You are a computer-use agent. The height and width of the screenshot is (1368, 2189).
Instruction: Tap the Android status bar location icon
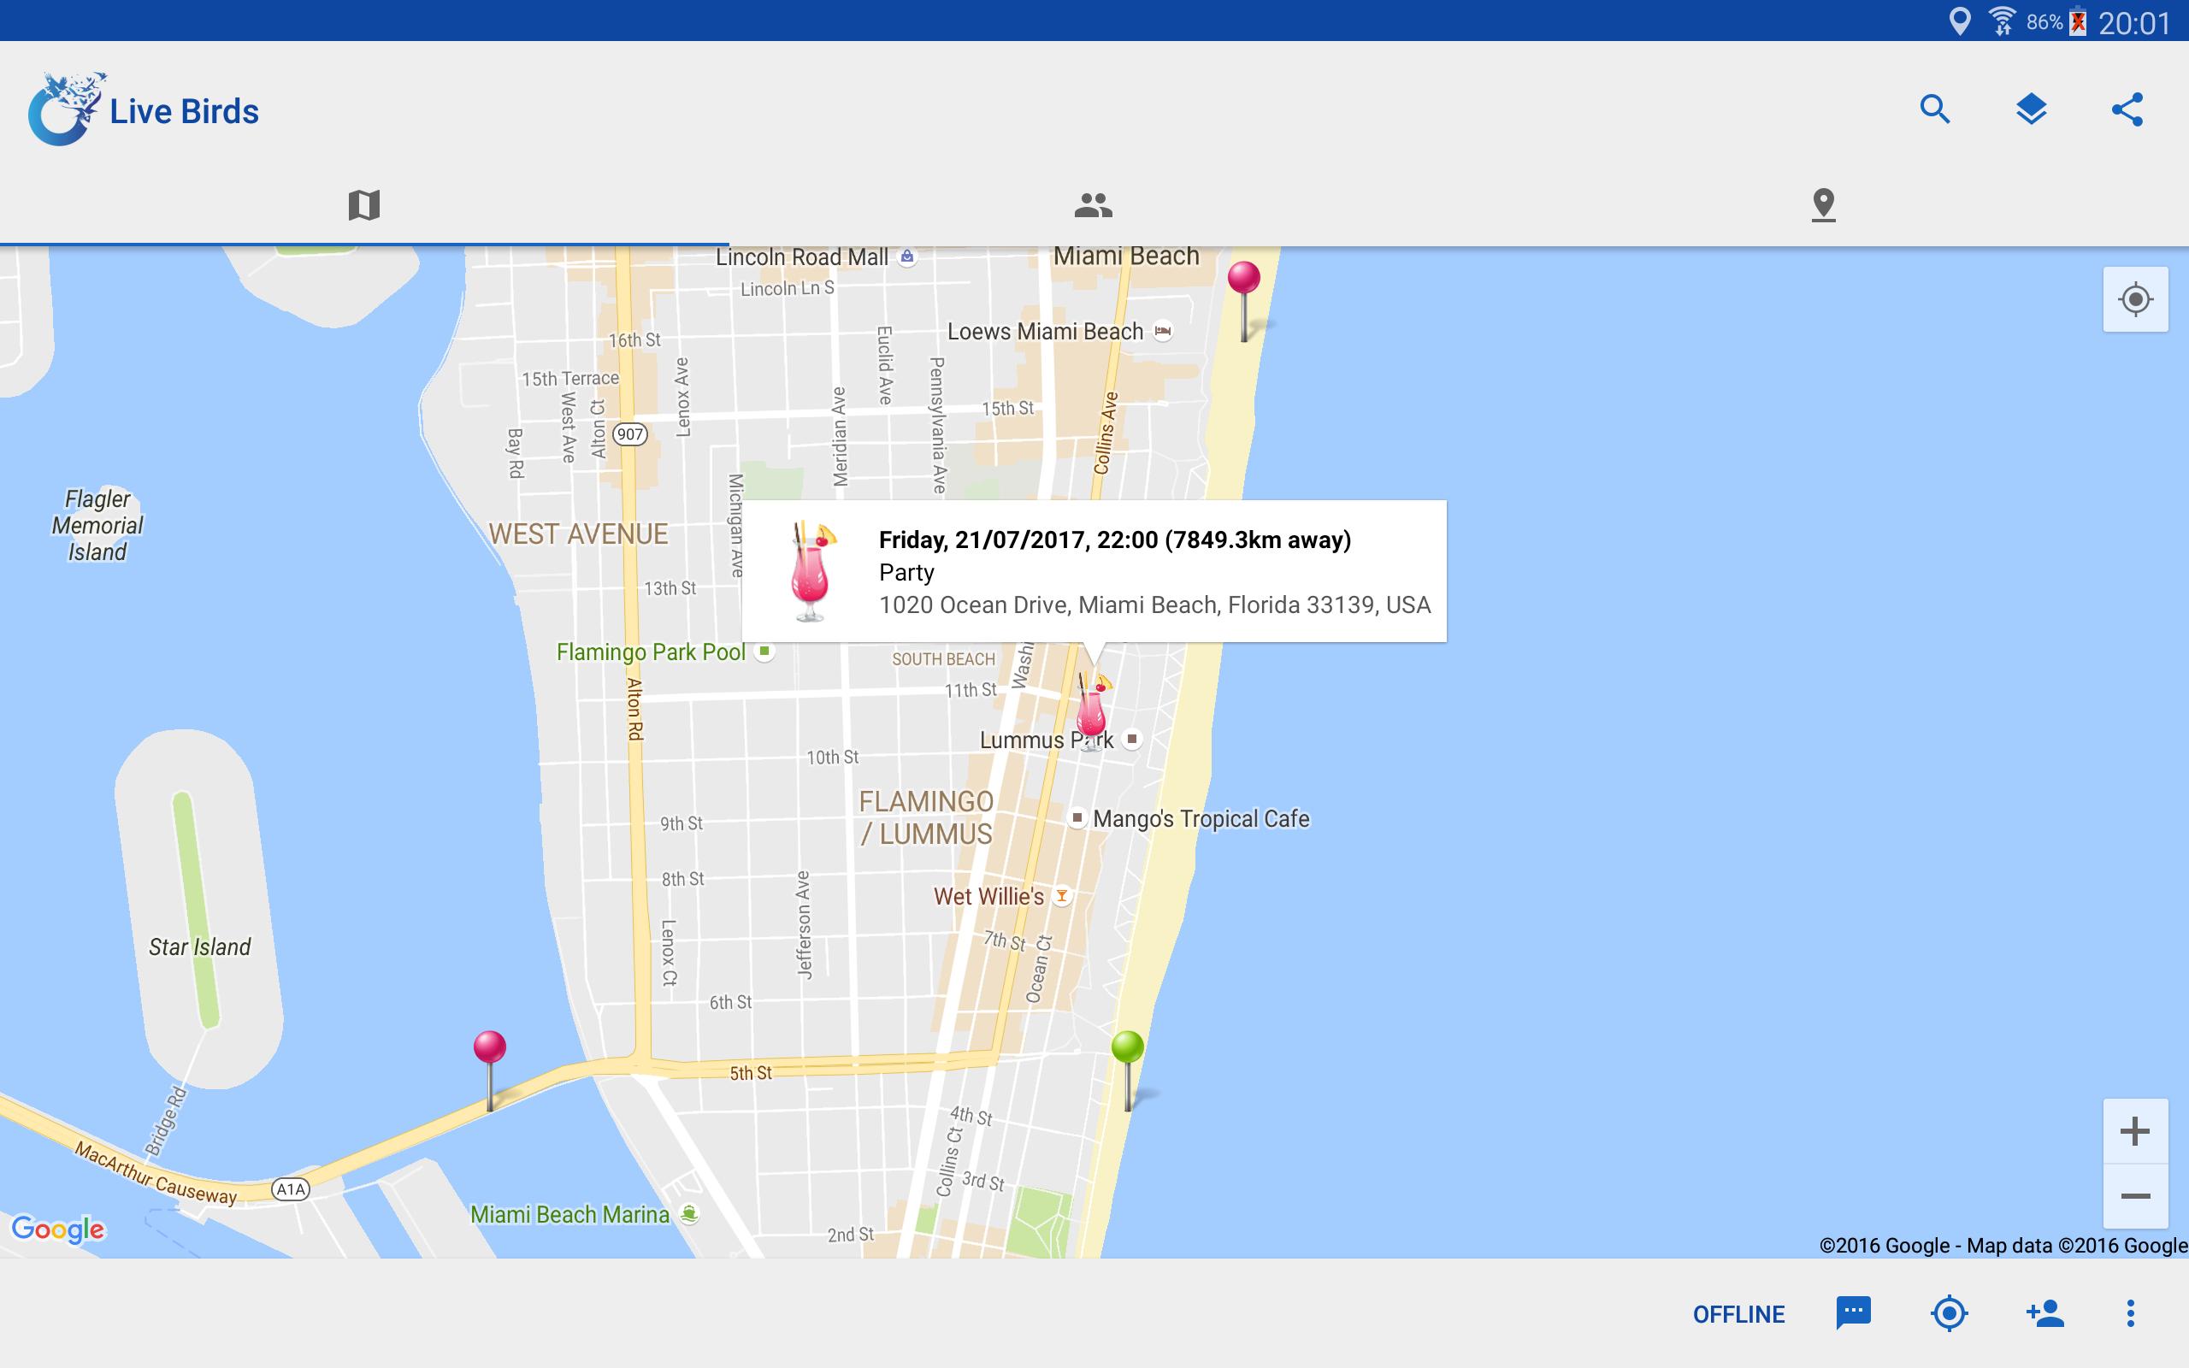(1959, 21)
